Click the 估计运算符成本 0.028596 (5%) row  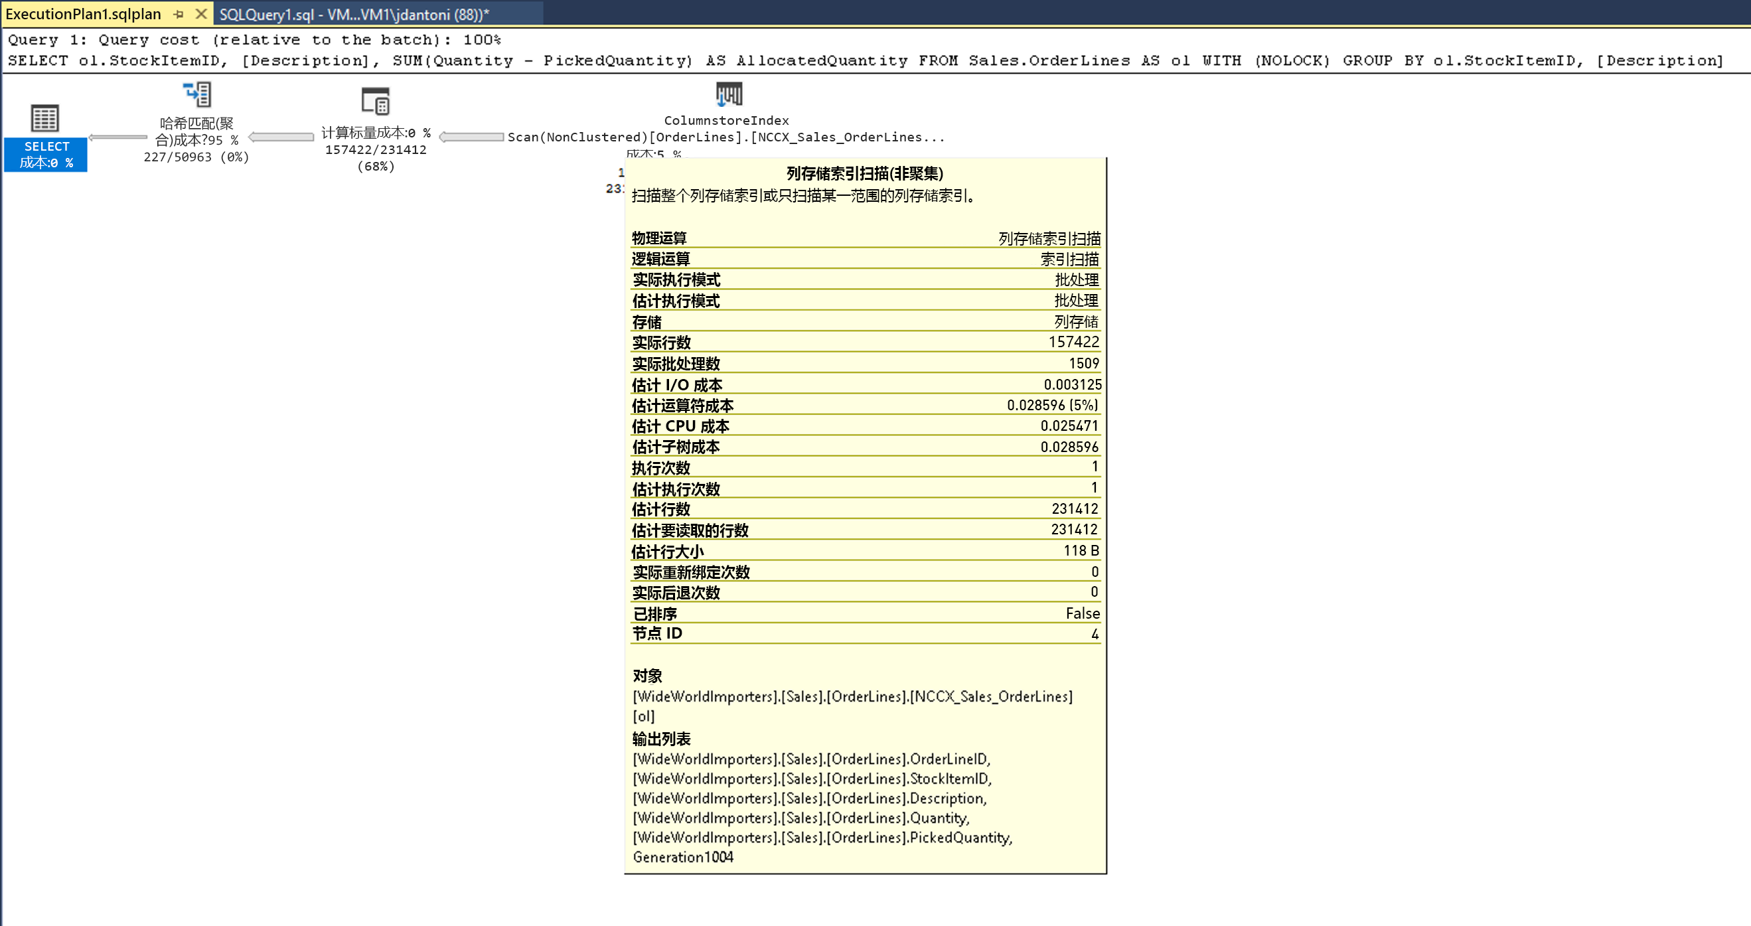tap(865, 406)
